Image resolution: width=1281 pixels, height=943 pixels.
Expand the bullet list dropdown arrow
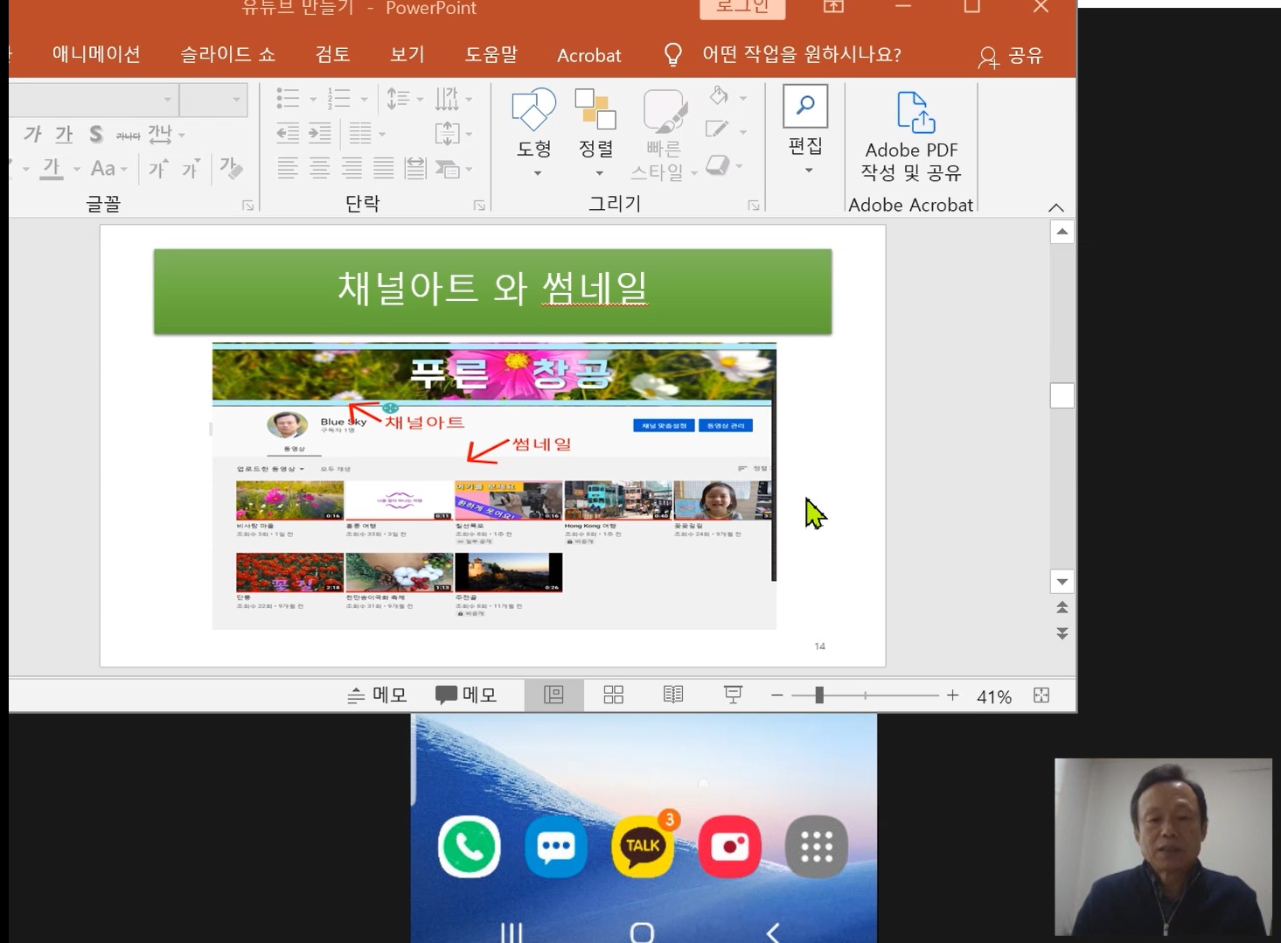tap(313, 99)
